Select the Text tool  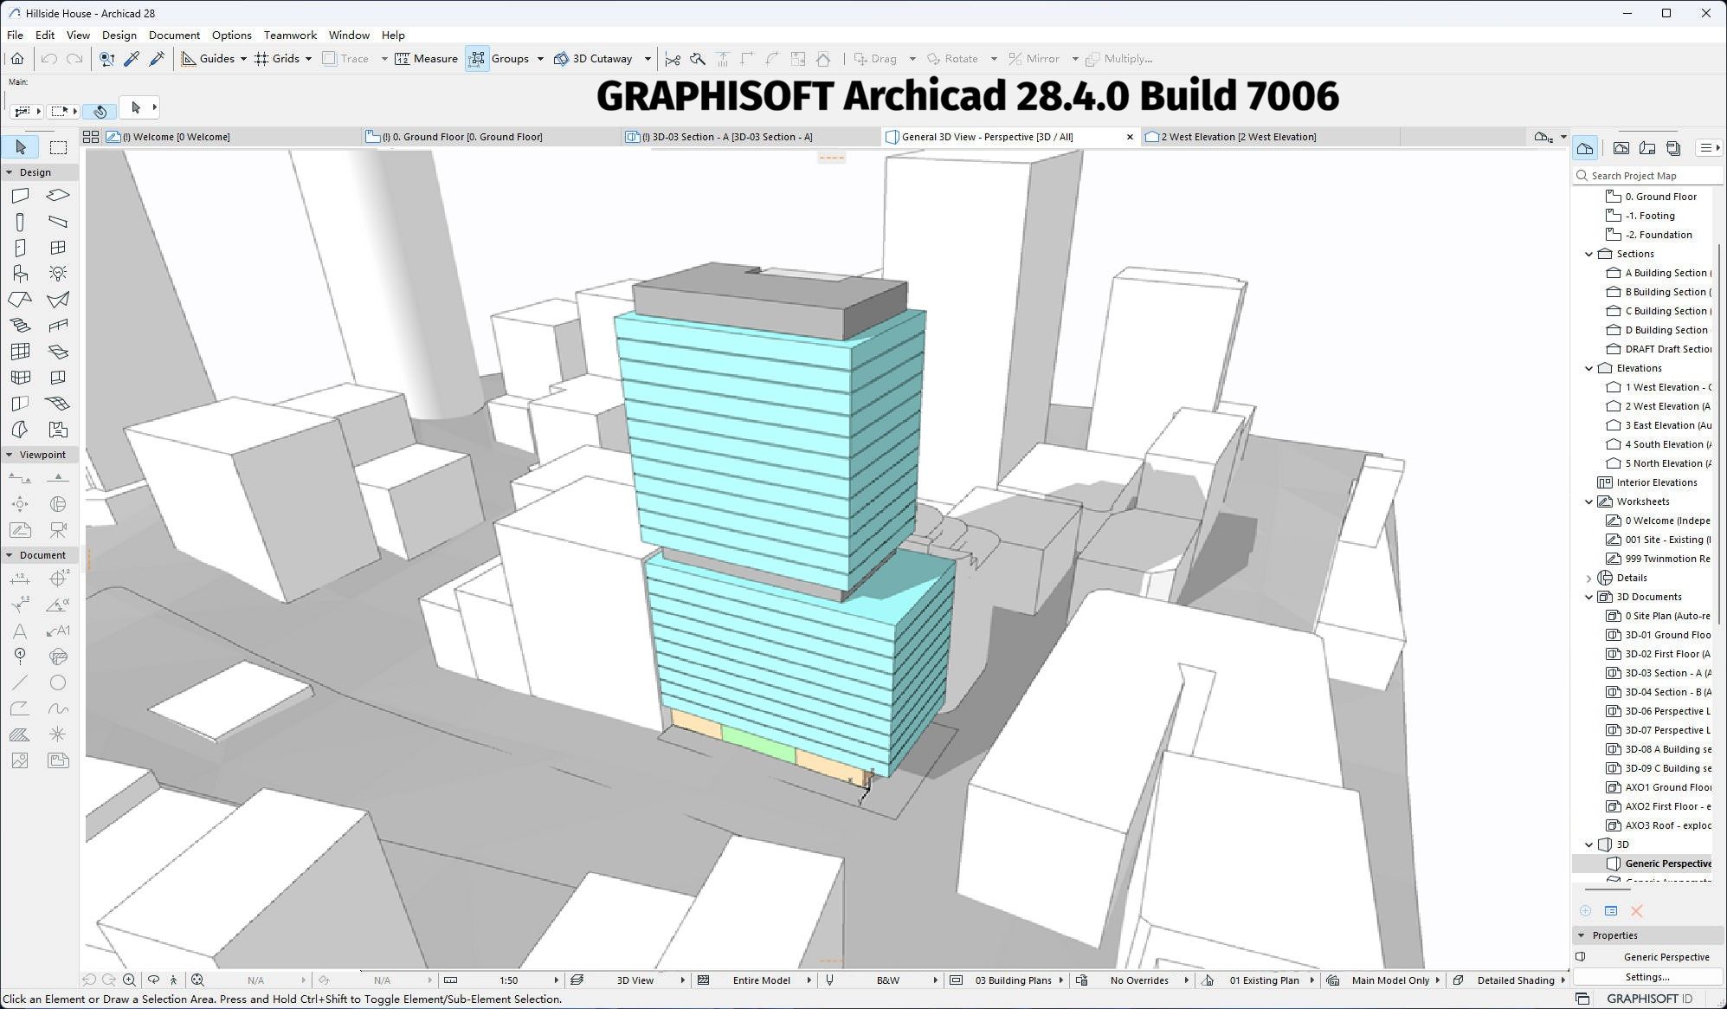(x=20, y=631)
